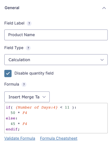Viewport: 112px width, 147px height.
Task: Click the 45 * F4 formula line
Action: click(19, 124)
